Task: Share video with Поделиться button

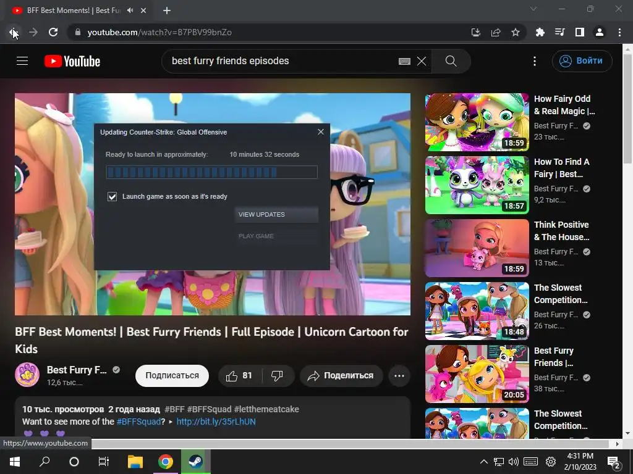Action: 341,376
